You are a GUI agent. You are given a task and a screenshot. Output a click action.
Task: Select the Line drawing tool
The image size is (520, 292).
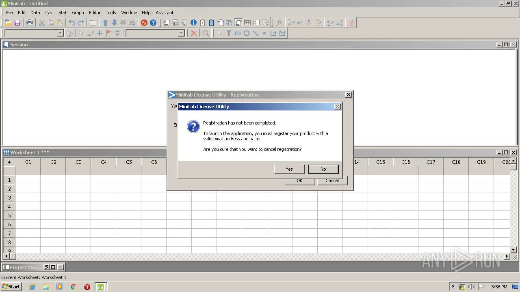click(x=256, y=33)
